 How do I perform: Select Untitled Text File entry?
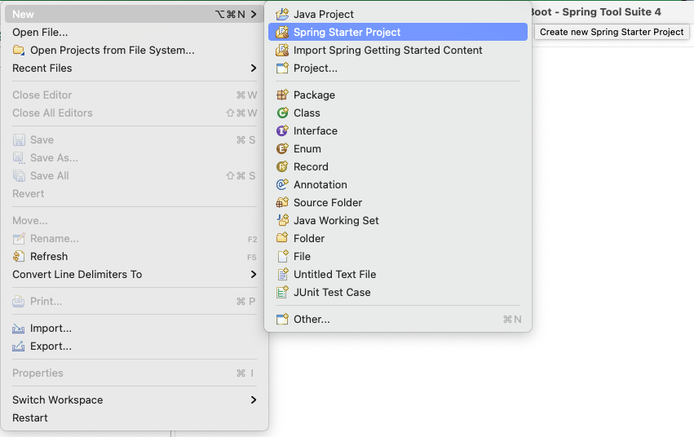coord(398,274)
